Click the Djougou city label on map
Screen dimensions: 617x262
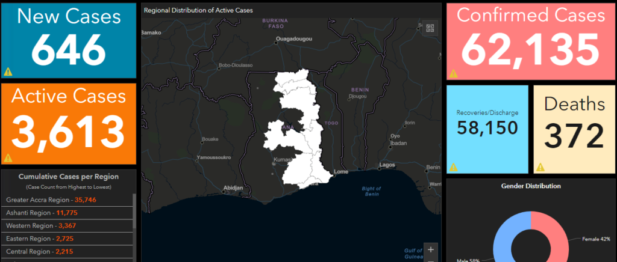(358, 96)
